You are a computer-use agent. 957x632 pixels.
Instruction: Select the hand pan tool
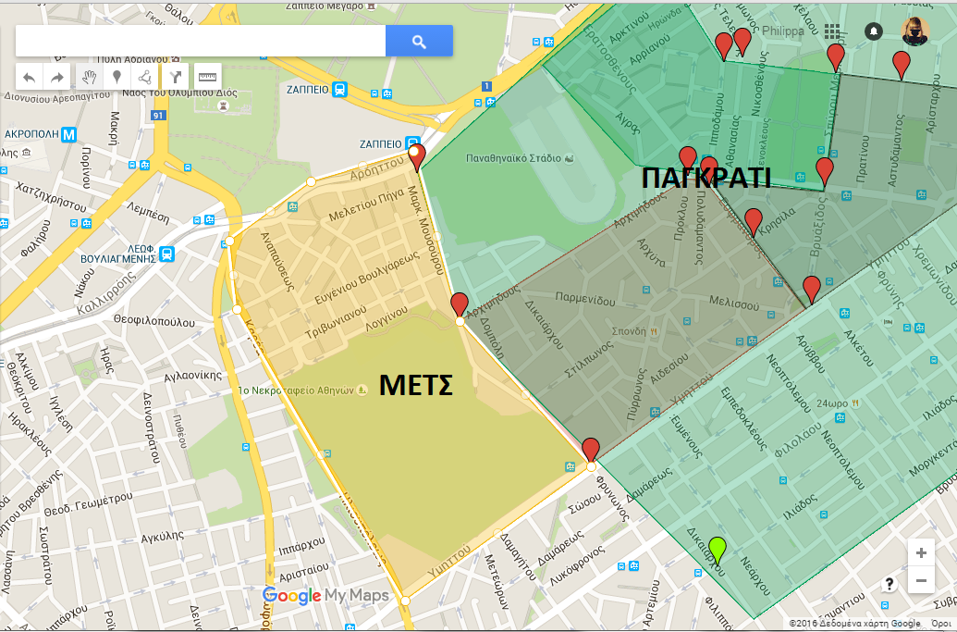tap(89, 77)
